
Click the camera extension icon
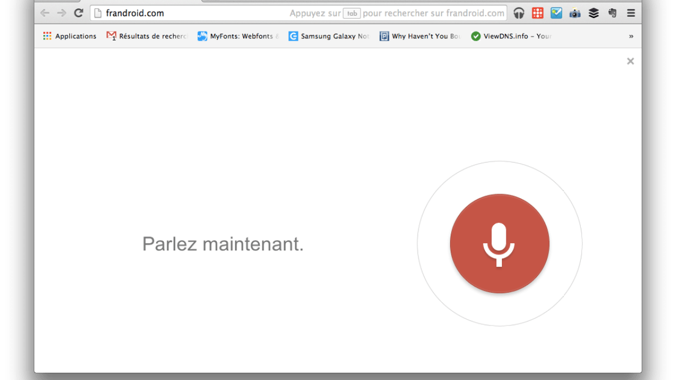[x=575, y=13]
